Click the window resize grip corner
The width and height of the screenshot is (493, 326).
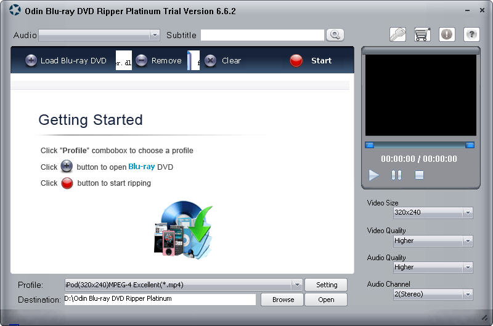(x=485, y=317)
